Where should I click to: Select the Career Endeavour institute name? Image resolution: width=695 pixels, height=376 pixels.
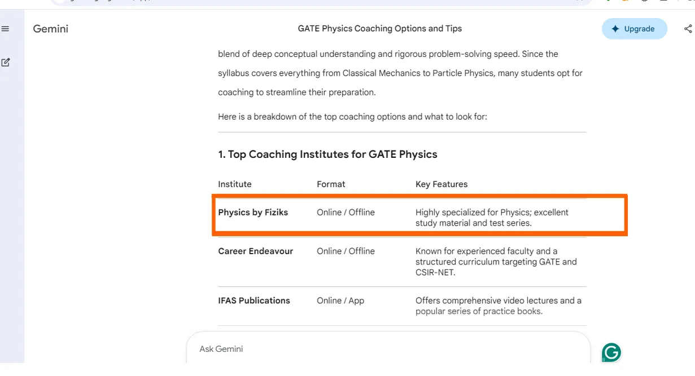(256, 251)
